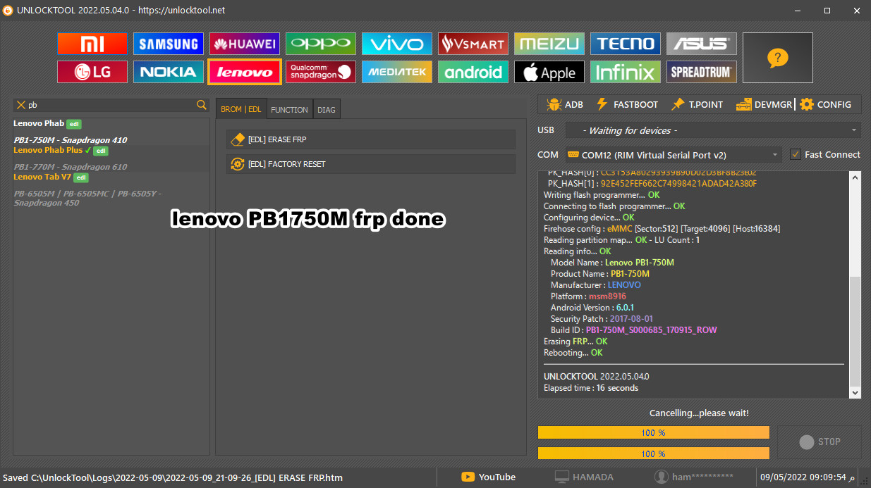Click the HAMADA computer name in status bar
This screenshot has height=488, width=871.
584,477
